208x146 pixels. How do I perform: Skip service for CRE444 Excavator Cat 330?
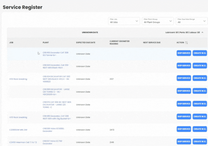tap(184, 66)
